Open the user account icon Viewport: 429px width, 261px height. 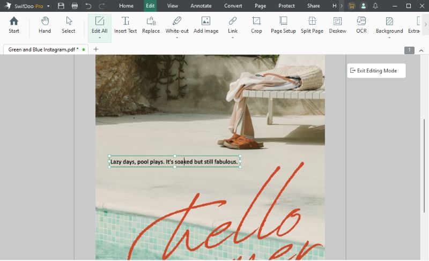pyautogui.click(x=364, y=6)
